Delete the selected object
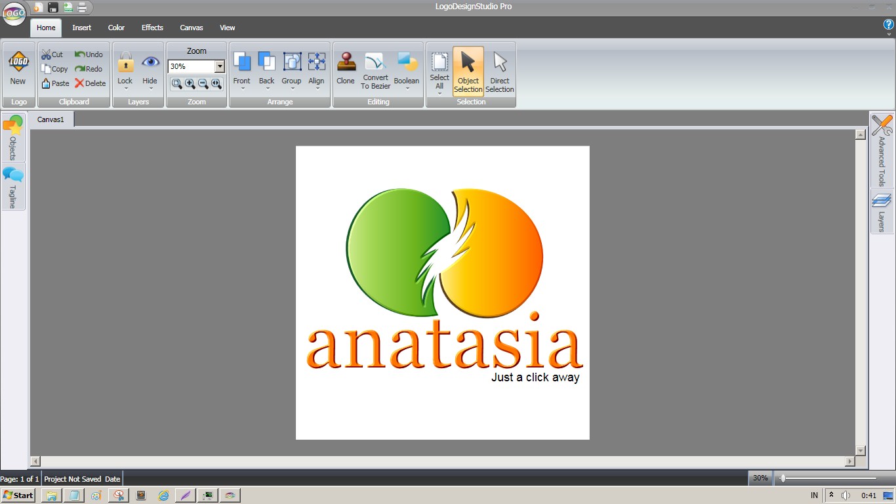Screen dimensions: 896x504 [90, 83]
